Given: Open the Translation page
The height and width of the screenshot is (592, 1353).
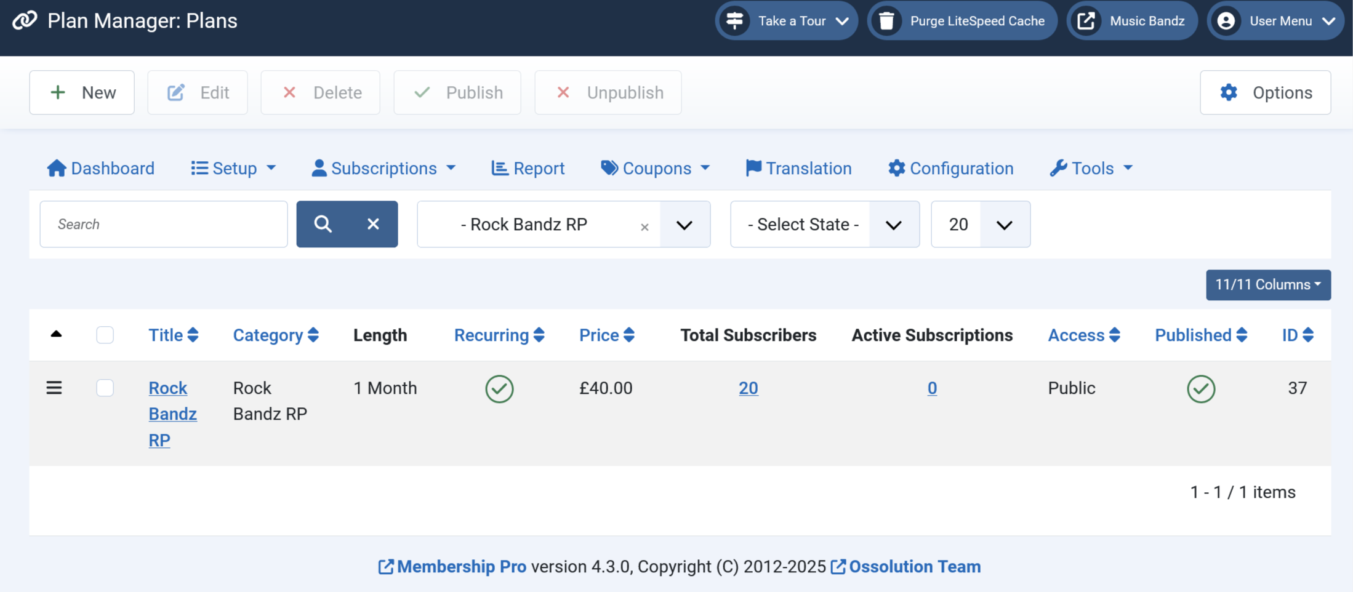Looking at the screenshot, I should click(798, 168).
